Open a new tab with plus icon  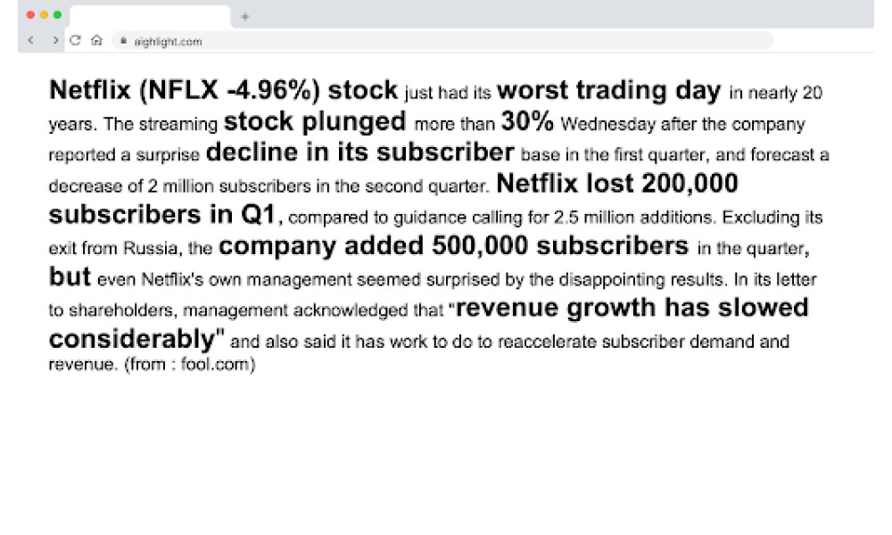pos(244,16)
